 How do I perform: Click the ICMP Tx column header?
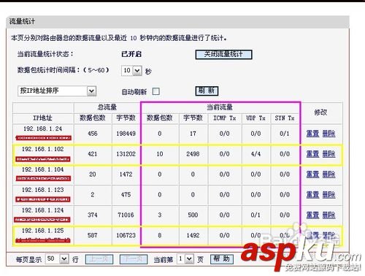(x=225, y=118)
